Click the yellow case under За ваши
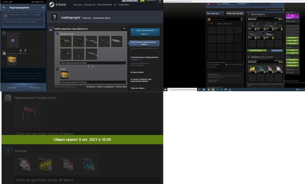 tap(64, 75)
